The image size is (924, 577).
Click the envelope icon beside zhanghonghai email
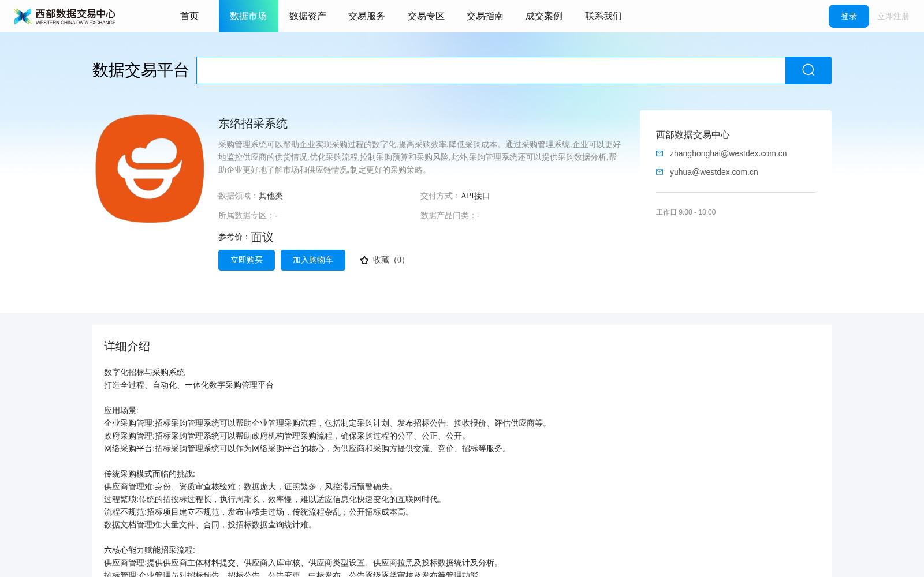pyautogui.click(x=660, y=153)
